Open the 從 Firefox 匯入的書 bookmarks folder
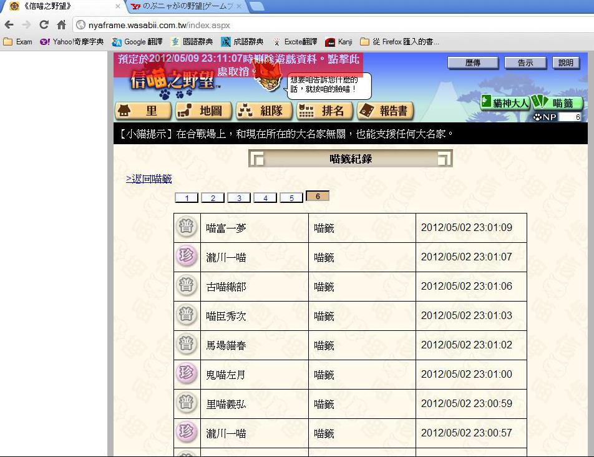This screenshot has width=594, height=457. [400, 42]
